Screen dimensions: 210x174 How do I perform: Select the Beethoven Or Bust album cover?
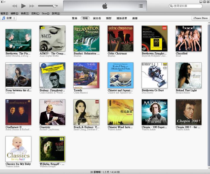tap(155, 75)
